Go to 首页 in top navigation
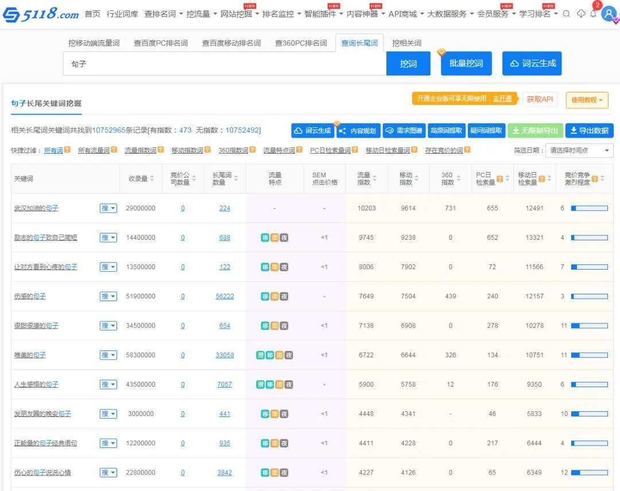 [92, 14]
